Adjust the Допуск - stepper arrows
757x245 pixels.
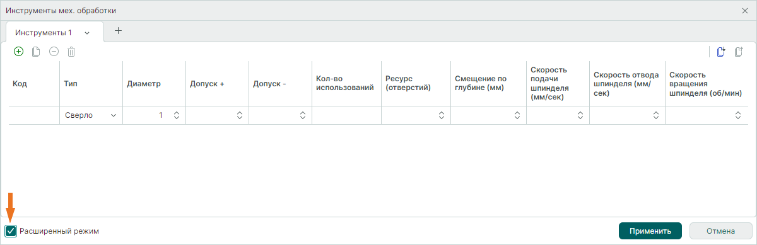pos(303,115)
